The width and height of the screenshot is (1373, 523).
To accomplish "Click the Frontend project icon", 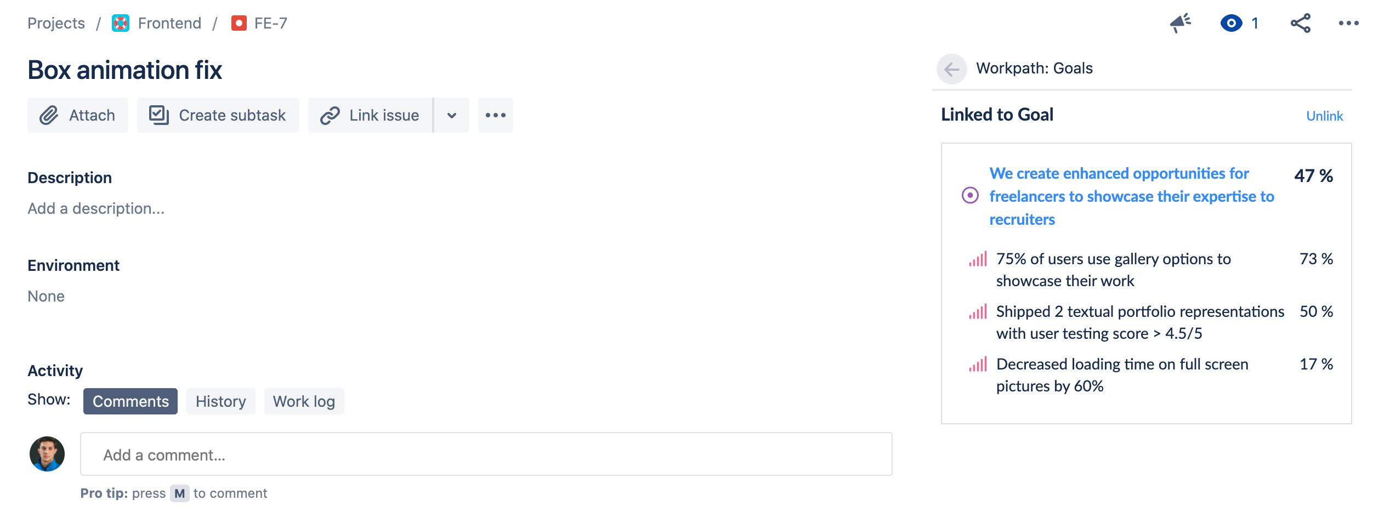I will [121, 23].
